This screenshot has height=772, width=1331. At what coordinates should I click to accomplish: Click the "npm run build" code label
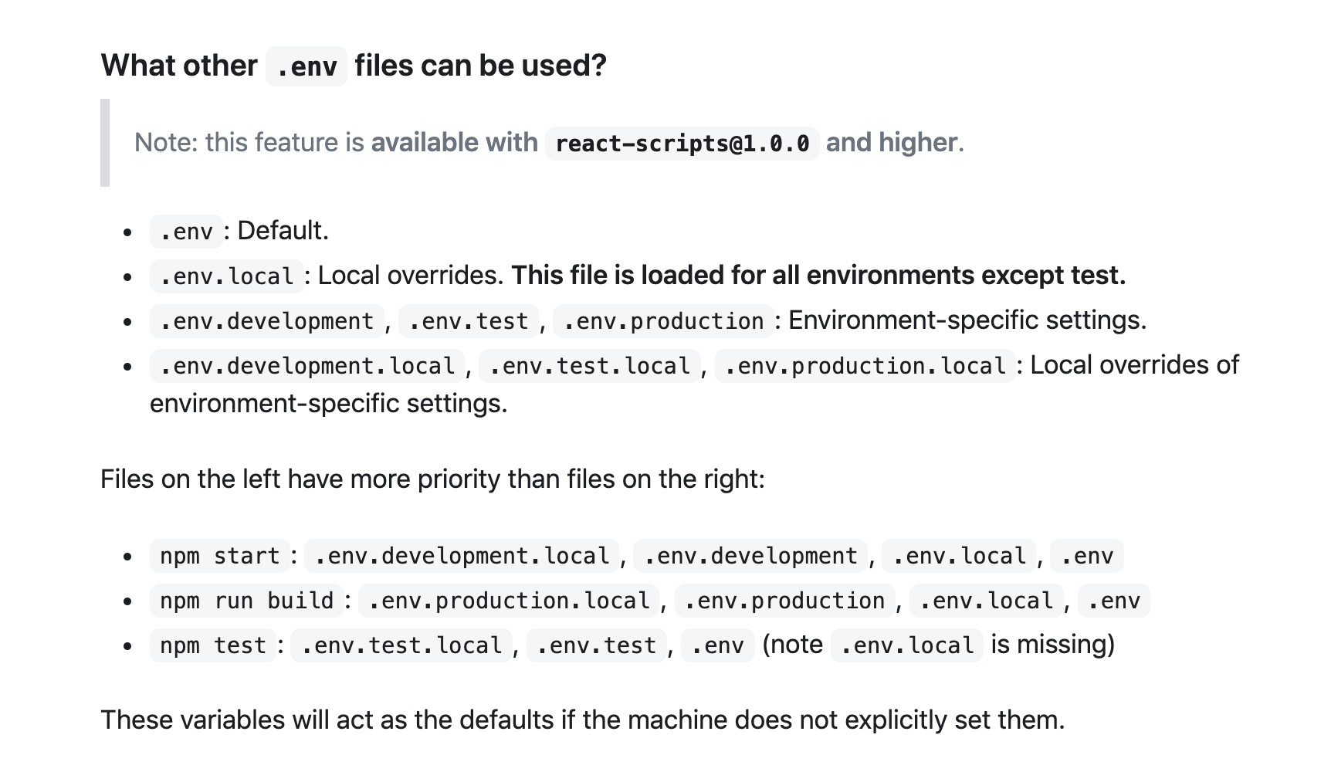(246, 601)
